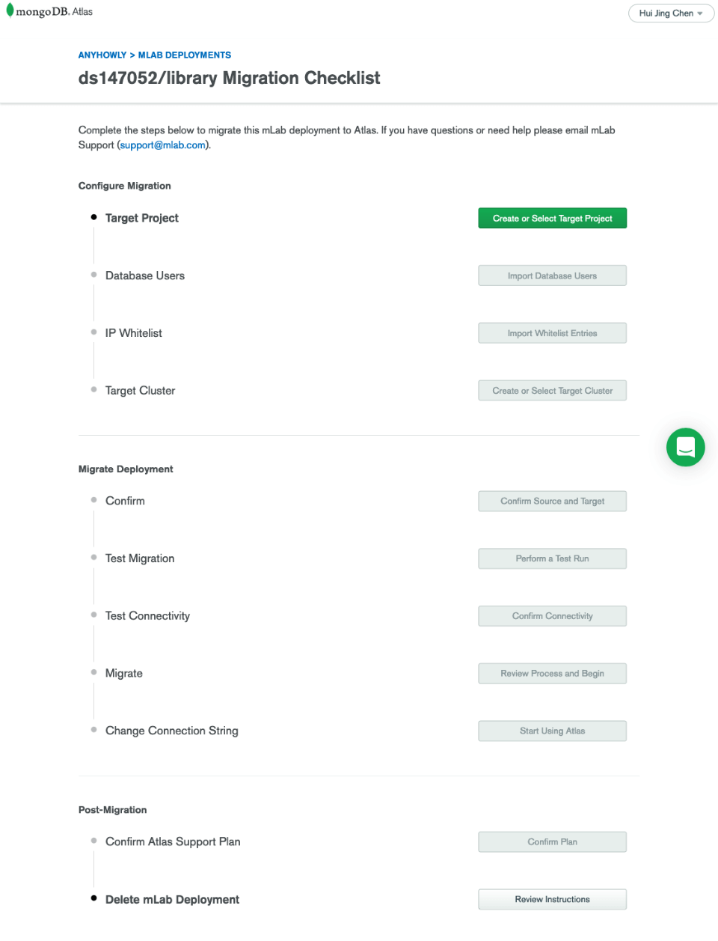Select the Database Users step label

(x=145, y=275)
